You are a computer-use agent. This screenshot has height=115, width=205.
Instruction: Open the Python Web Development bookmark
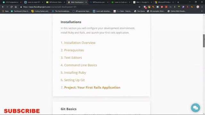176,11
